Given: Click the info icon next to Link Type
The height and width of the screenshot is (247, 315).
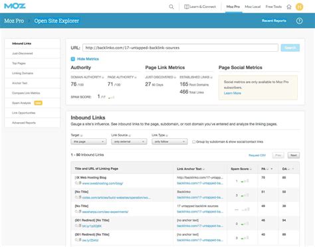Looking at the screenshot, I should coord(167,135).
